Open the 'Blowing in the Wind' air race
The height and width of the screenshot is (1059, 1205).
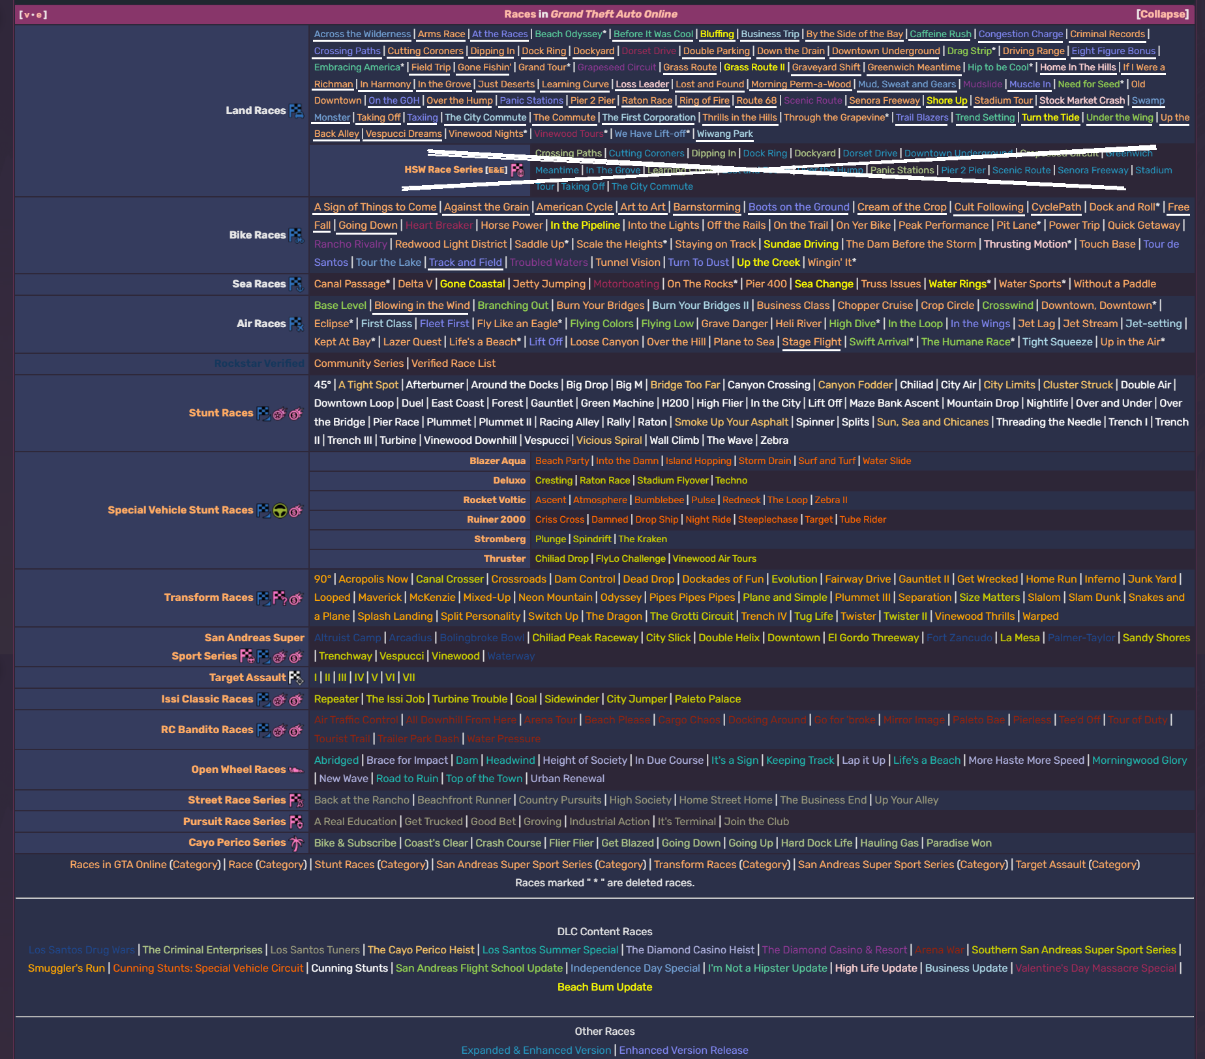tap(422, 306)
